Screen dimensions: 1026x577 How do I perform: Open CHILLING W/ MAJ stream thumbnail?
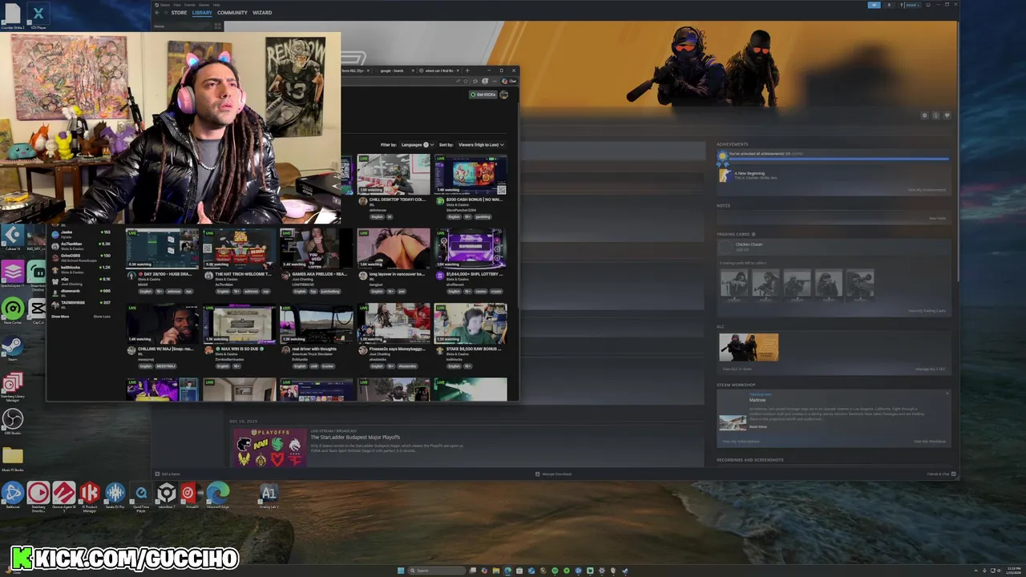click(x=162, y=324)
